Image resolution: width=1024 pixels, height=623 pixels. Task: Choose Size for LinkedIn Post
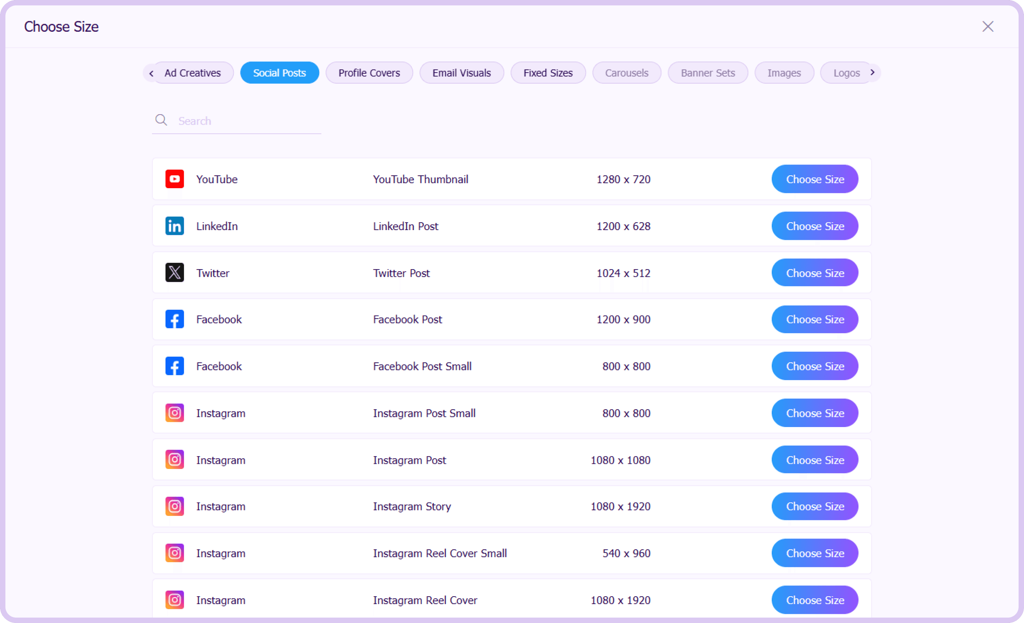tap(815, 226)
